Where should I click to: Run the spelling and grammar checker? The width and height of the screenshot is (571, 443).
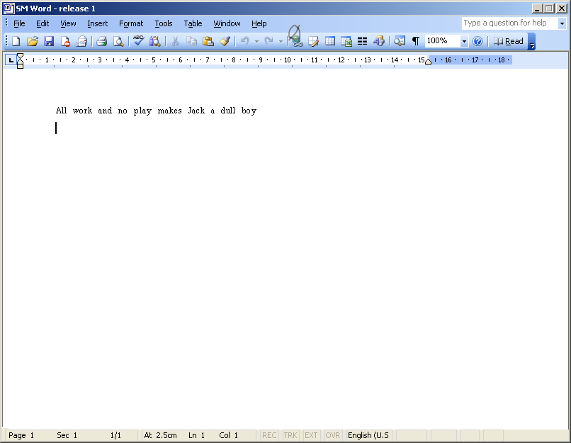[137, 40]
